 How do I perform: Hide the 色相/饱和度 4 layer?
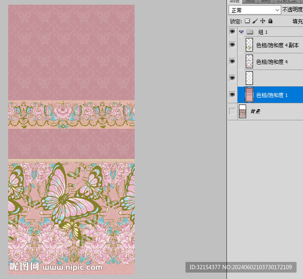pyautogui.click(x=232, y=61)
